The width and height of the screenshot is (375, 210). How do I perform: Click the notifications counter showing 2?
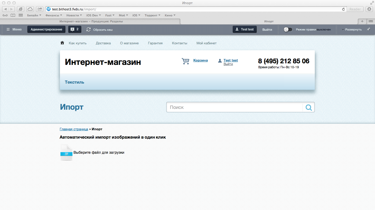75,29
